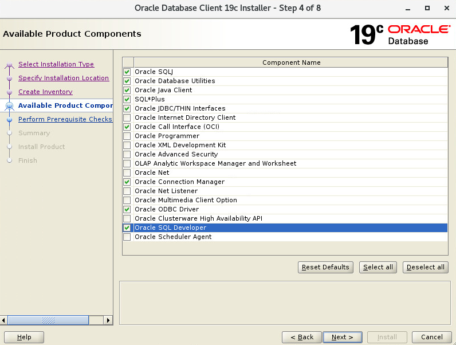Check Oracle Advanced Security checkbox
The width and height of the screenshot is (456, 345).
click(127, 154)
